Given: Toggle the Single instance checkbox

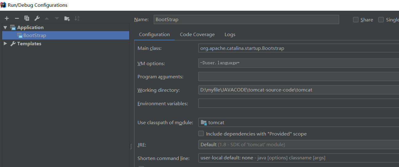Looking at the screenshot, I should tap(381, 20).
